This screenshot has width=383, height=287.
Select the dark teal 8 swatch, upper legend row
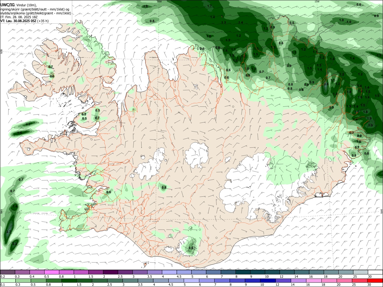(x=243, y=272)
